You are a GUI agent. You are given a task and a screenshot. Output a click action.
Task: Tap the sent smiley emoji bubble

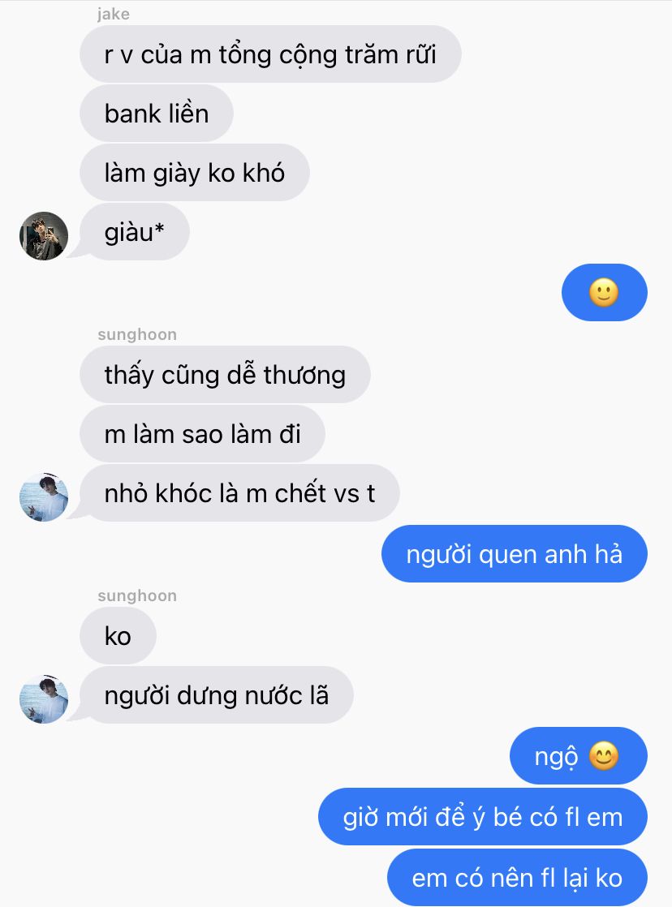605,293
